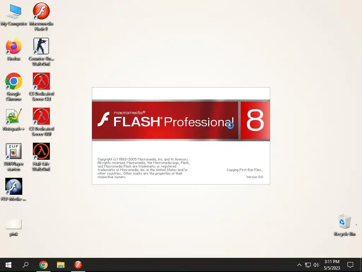Click the Macromedia copyright notice text
Screen dimensions: 362x272
pyautogui.click(x=144, y=168)
